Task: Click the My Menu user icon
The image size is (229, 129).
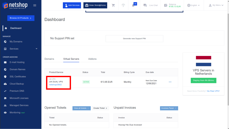Action: 210,5
